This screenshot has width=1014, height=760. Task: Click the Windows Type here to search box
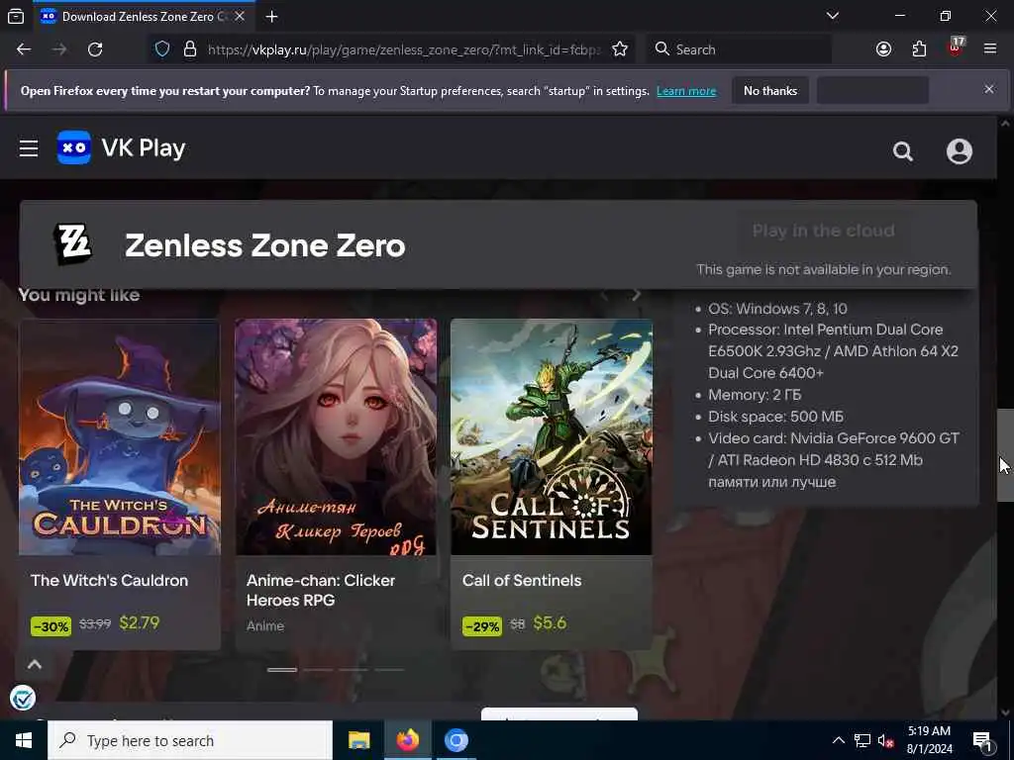(x=190, y=740)
